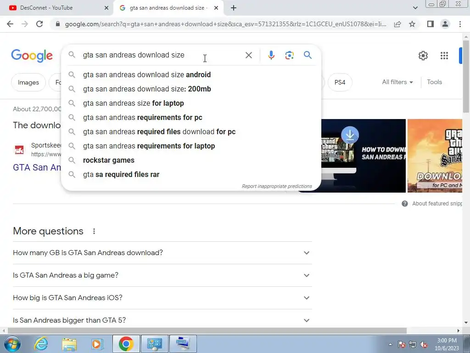
Task: Select suggestion 'download size: 200mb'
Action: point(191,89)
